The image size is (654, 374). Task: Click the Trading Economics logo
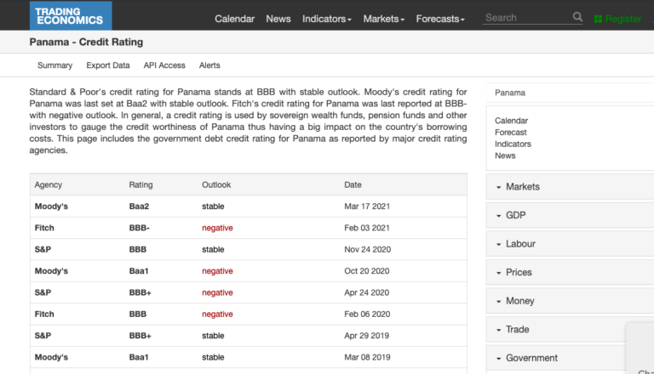coord(71,15)
